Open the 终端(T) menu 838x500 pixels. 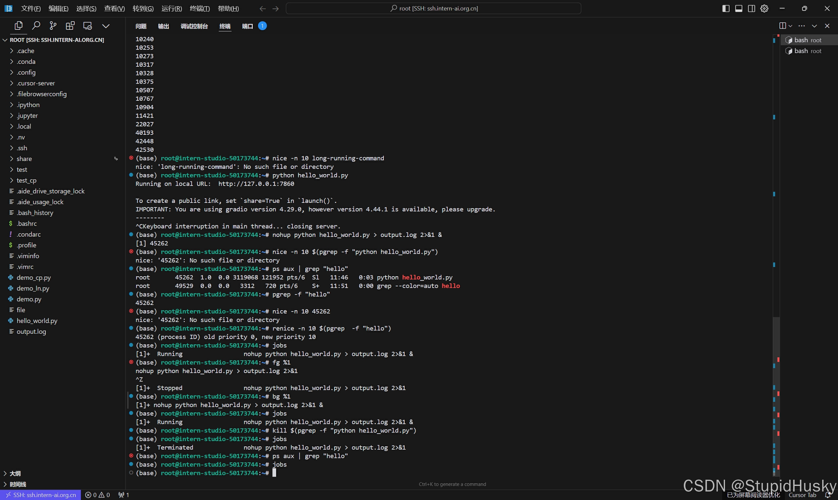199,9
